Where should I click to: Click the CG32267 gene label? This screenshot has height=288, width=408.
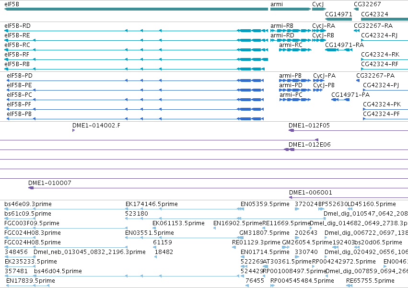tap(367, 4)
